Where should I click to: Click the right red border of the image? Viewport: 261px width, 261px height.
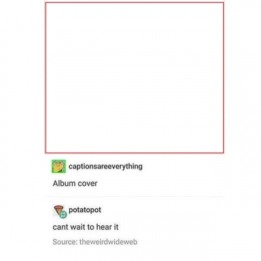pyautogui.click(x=223, y=78)
